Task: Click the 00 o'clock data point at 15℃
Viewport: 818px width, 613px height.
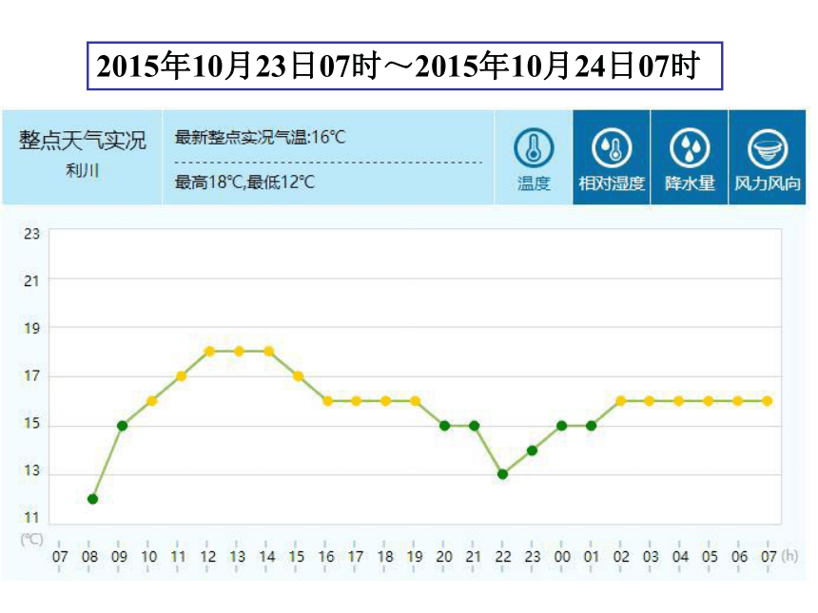Action: (562, 426)
